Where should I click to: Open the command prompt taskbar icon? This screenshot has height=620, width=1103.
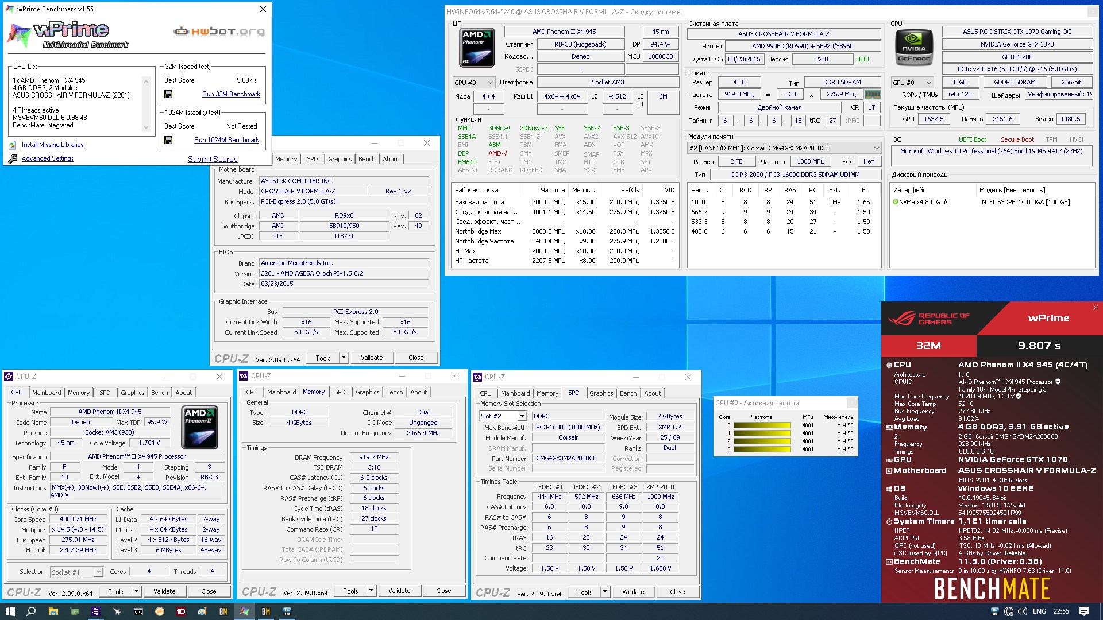coord(138,611)
